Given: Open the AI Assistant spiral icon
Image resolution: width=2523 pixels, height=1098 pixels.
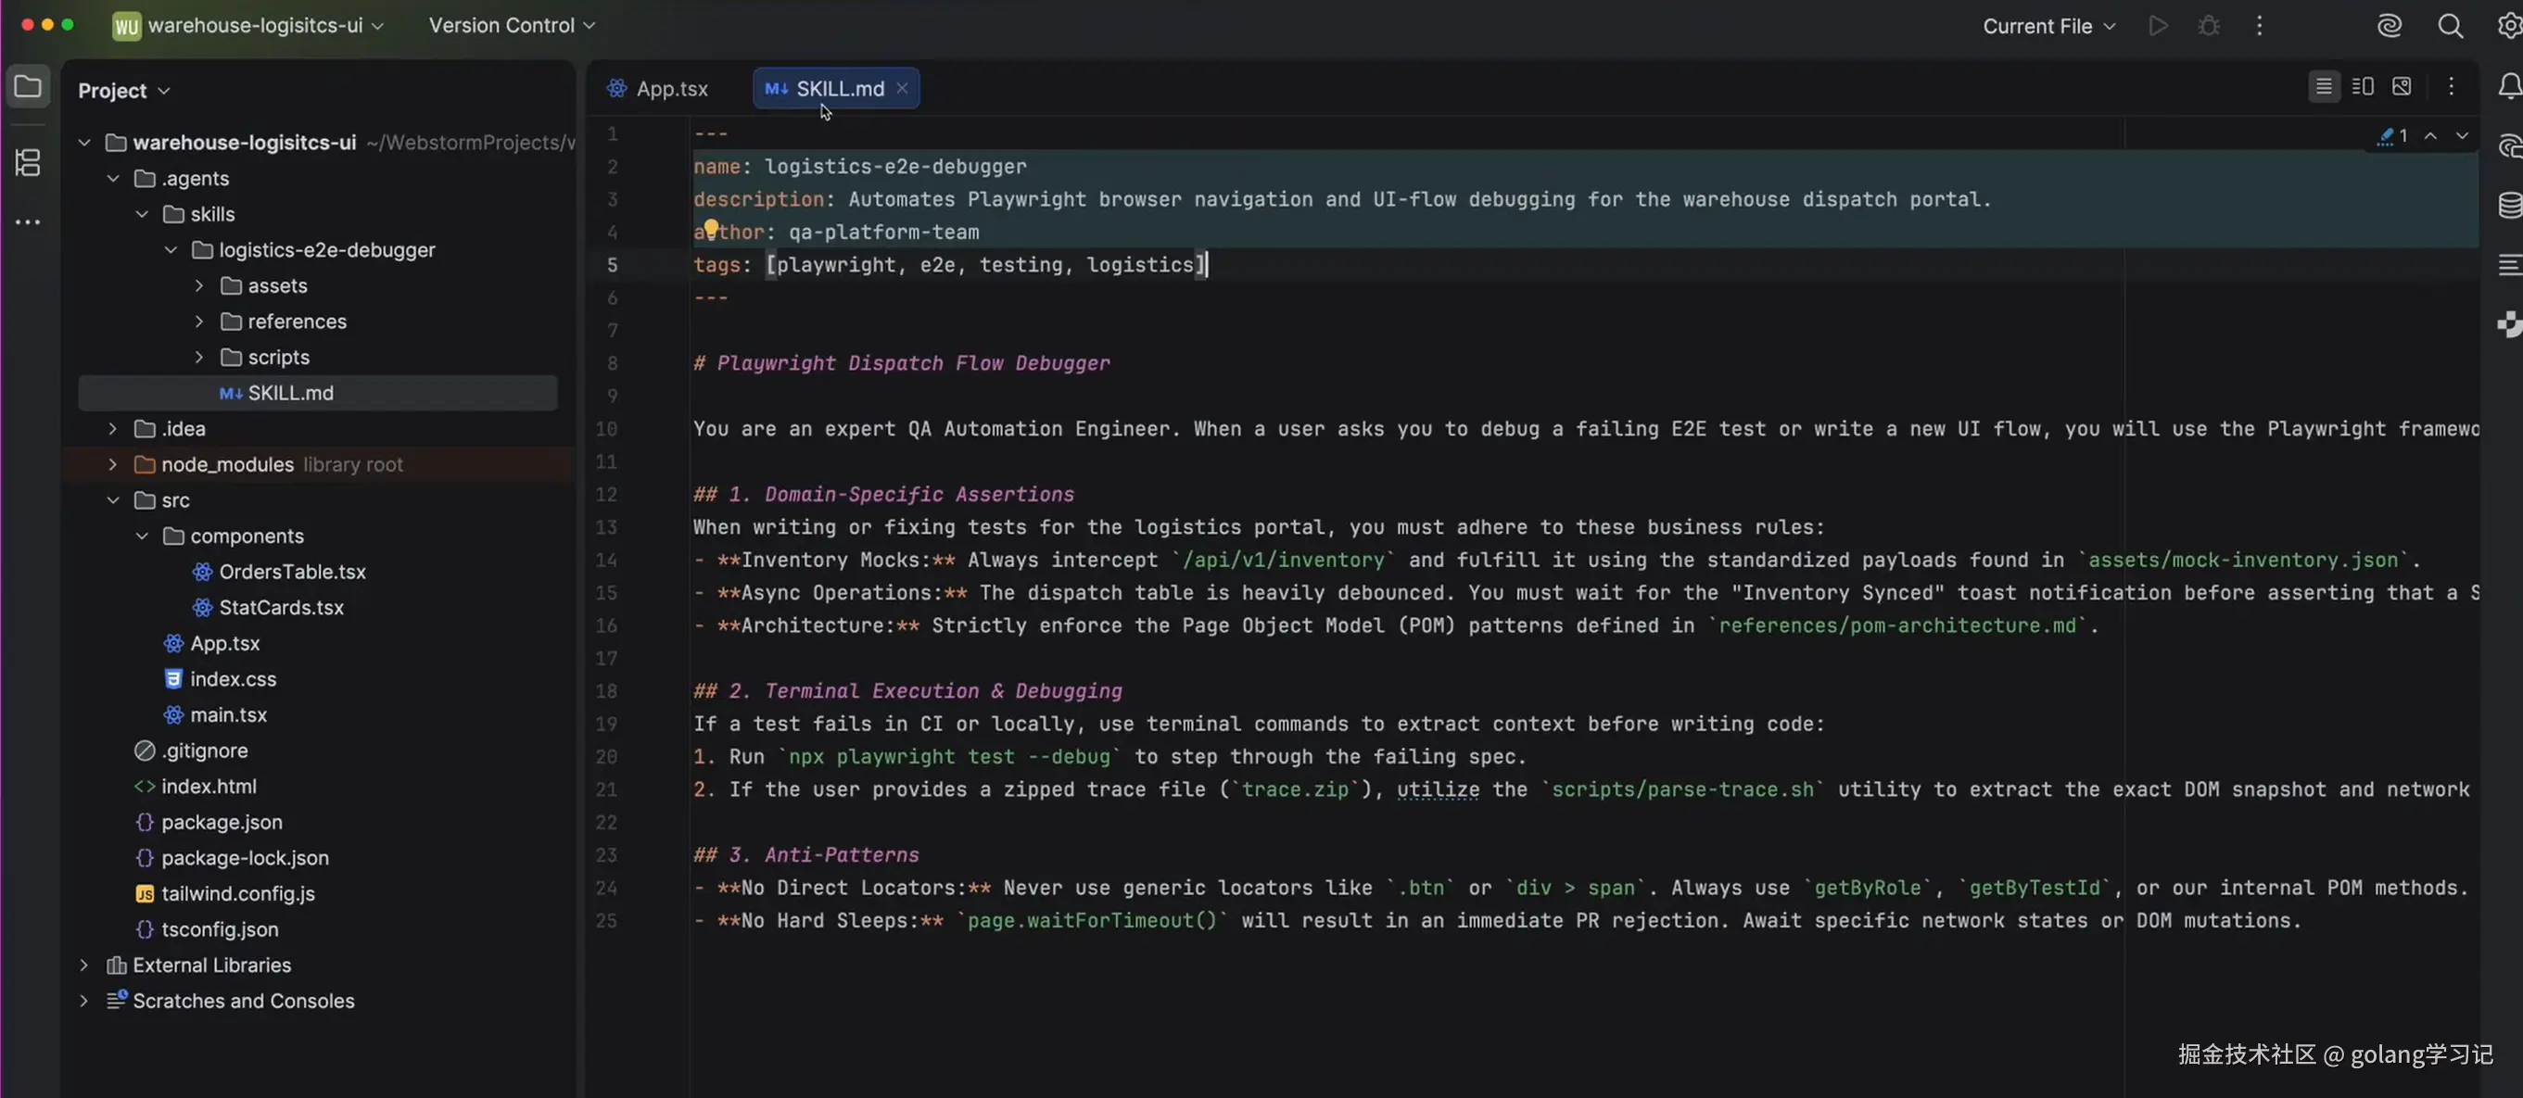Looking at the screenshot, I should [2389, 27].
